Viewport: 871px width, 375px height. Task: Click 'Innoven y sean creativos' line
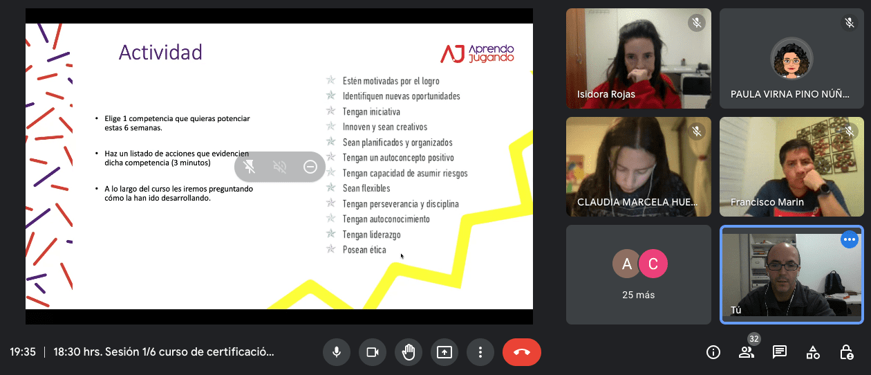[x=385, y=127]
